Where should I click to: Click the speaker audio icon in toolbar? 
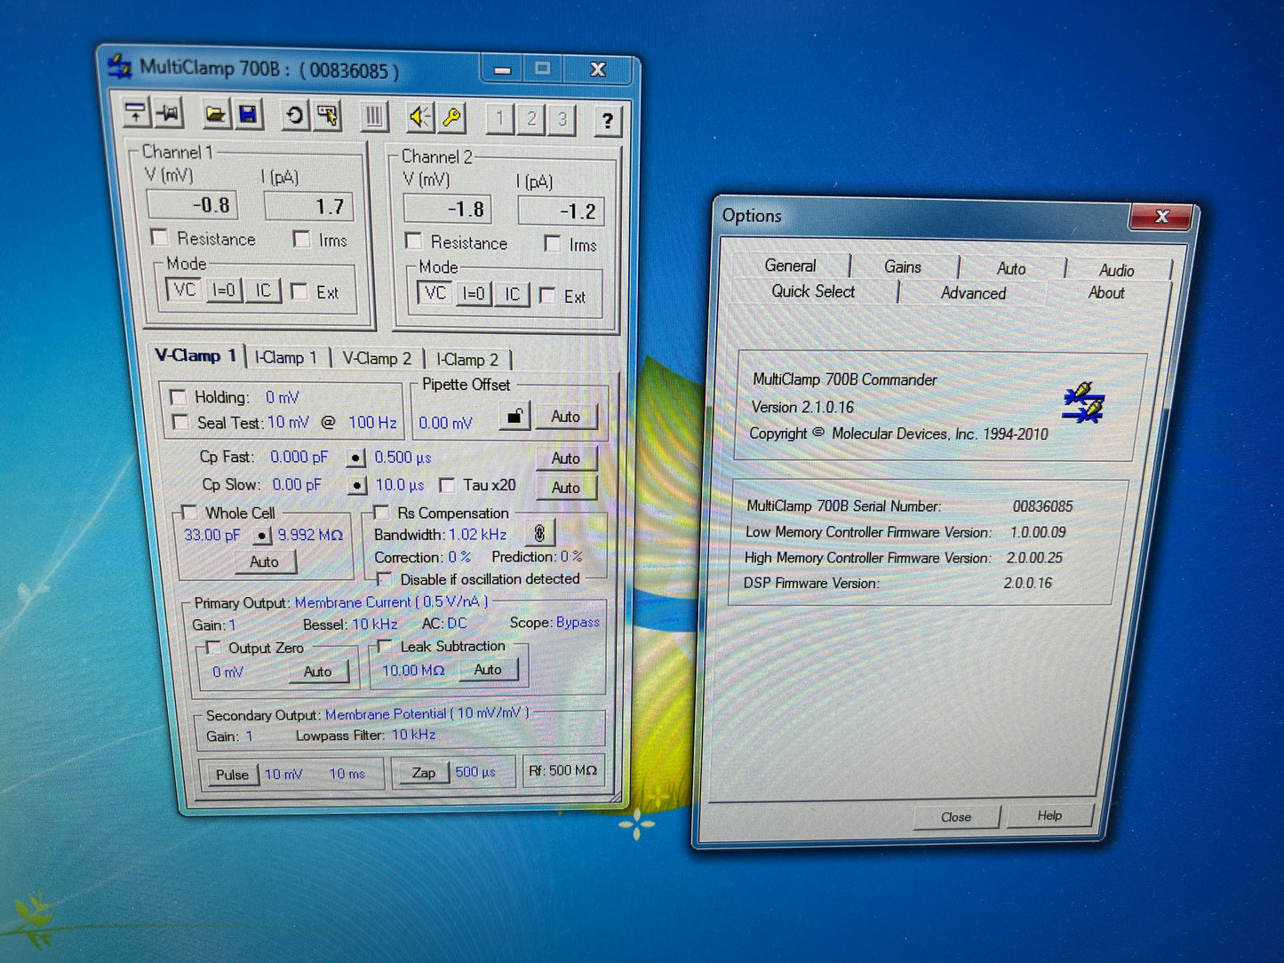pos(419,117)
